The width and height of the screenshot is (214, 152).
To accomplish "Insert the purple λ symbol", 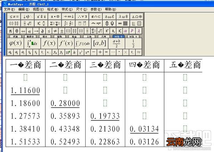I will [x=138, y=31].
